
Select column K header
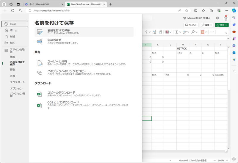158,45
